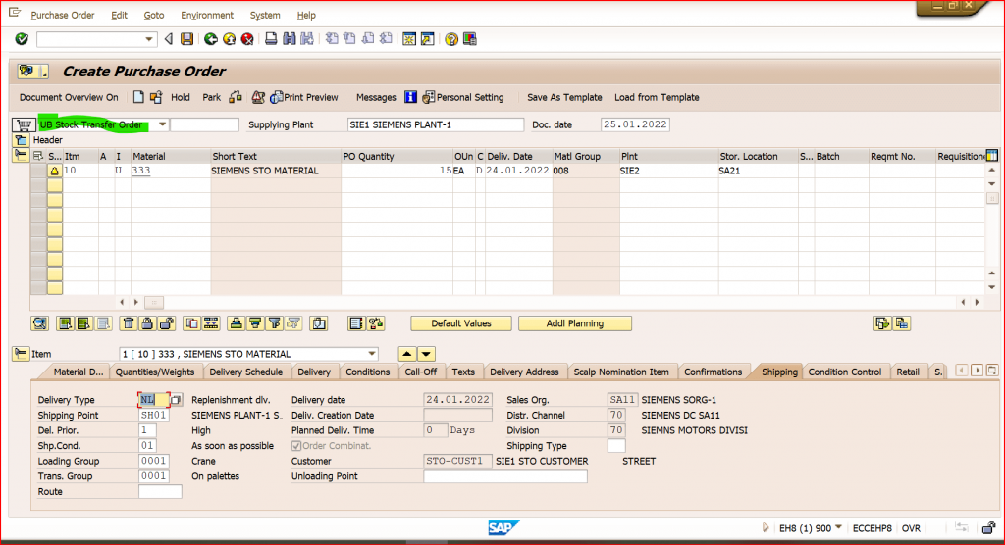
Task: Click the previous item up-arrow button
Action: (407, 354)
